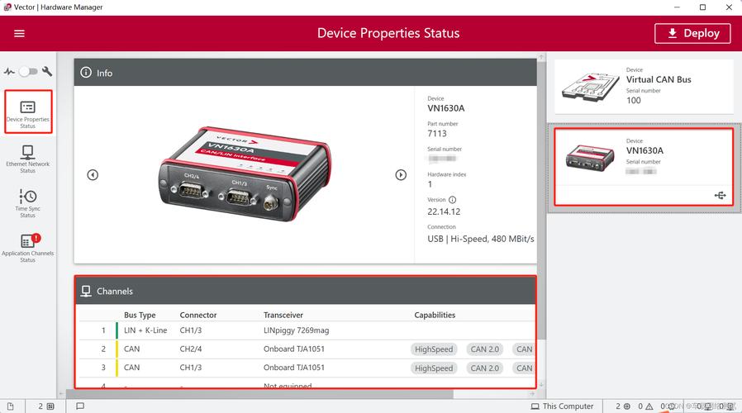Open Device Properties Status view
The image size is (742, 413).
coord(28,112)
